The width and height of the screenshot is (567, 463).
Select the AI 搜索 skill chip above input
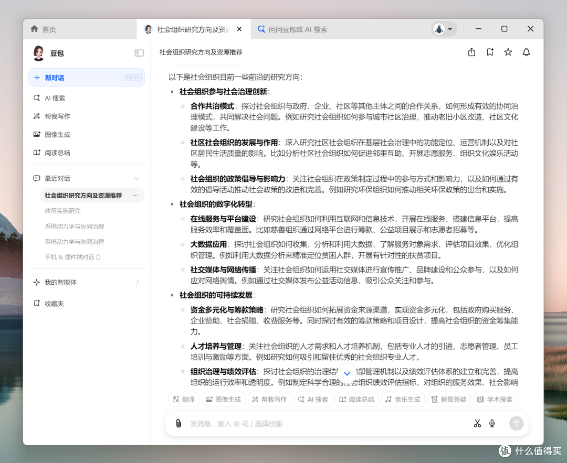pos(313,400)
